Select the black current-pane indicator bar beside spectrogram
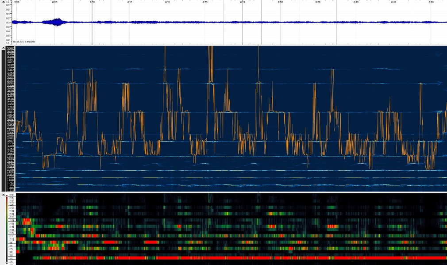This screenshot has width=447, height=265. pos(4,120)
